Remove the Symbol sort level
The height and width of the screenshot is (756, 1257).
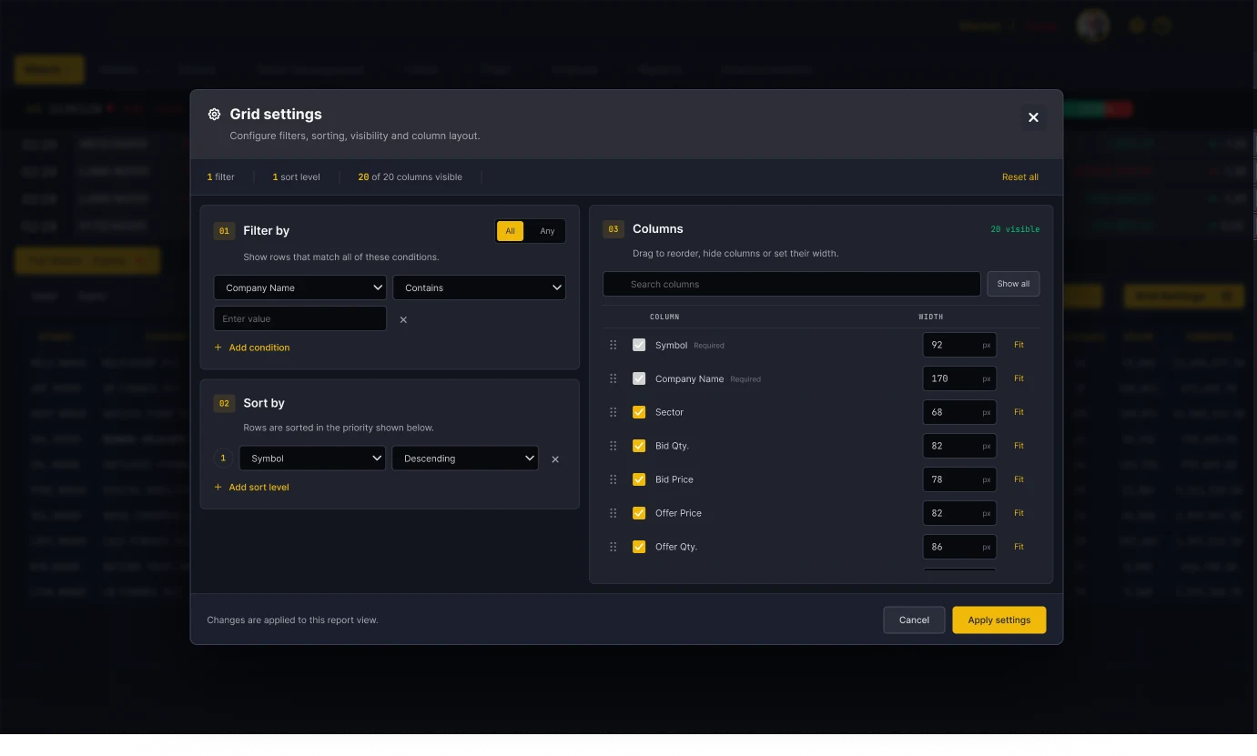point(555,459)
